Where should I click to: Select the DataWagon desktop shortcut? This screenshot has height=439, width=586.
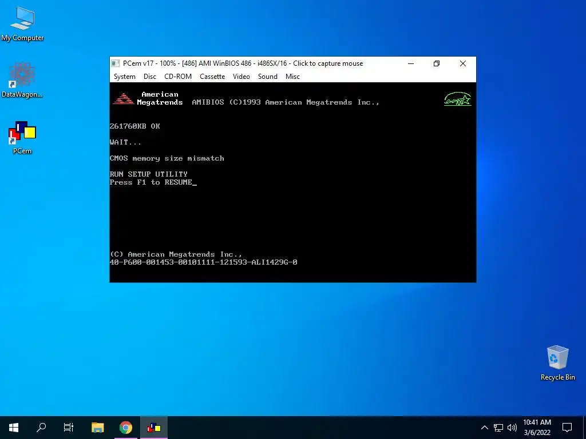coord(22,80)
